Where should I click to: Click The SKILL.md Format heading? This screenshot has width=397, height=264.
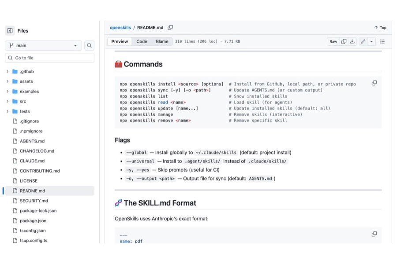(160, 203)
